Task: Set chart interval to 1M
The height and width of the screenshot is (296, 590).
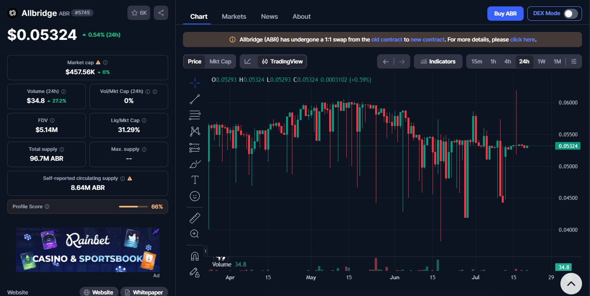Action: 557,61
